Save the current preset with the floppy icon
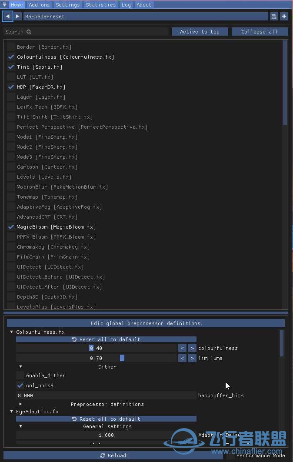293x462 pixels. click(x=274, y=17)
